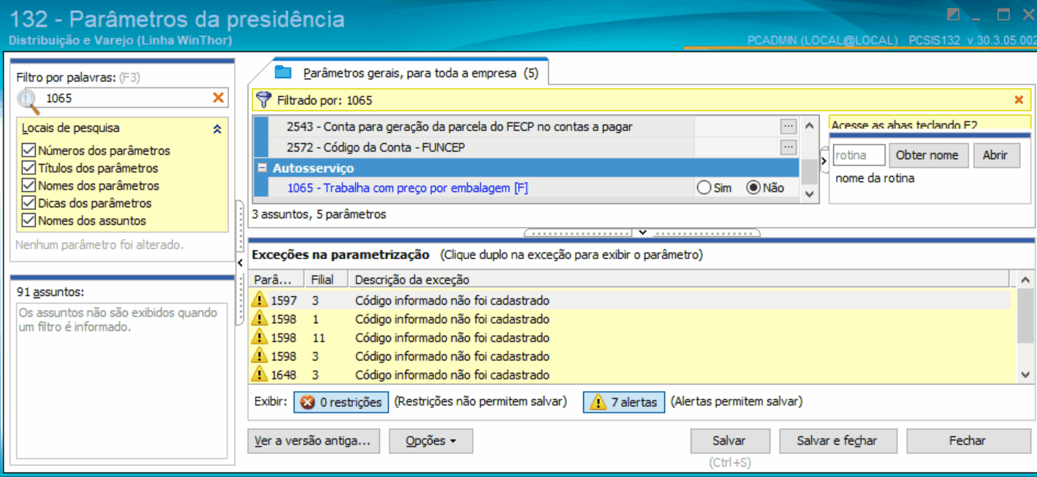Select row '2543 - Conta para geração da parcela do FECP'

tap(460, 126)
